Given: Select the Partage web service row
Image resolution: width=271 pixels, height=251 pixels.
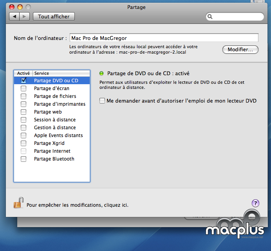Looking at the screenshot, I should click(x=52, y=112).
